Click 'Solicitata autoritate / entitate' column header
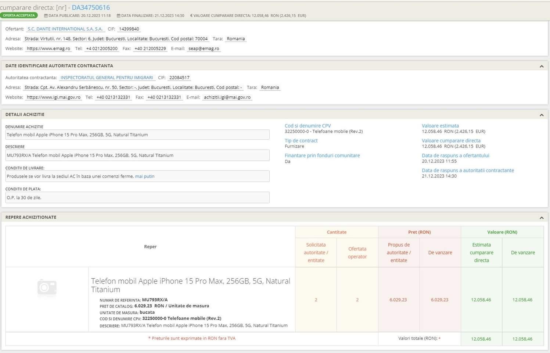550x353 pixels. tap(316, 253)
